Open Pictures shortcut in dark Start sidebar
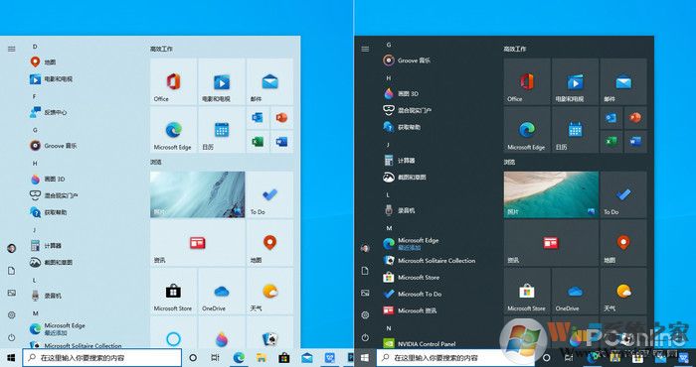Screen dimensions: 696x367 pos(365,293)
